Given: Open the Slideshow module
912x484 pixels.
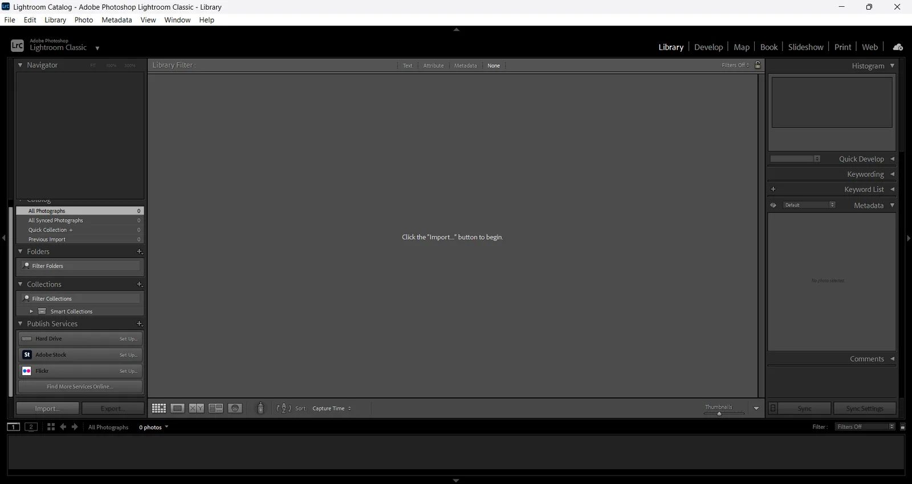Looking at the screenshot, I should (x=805, y=47).
